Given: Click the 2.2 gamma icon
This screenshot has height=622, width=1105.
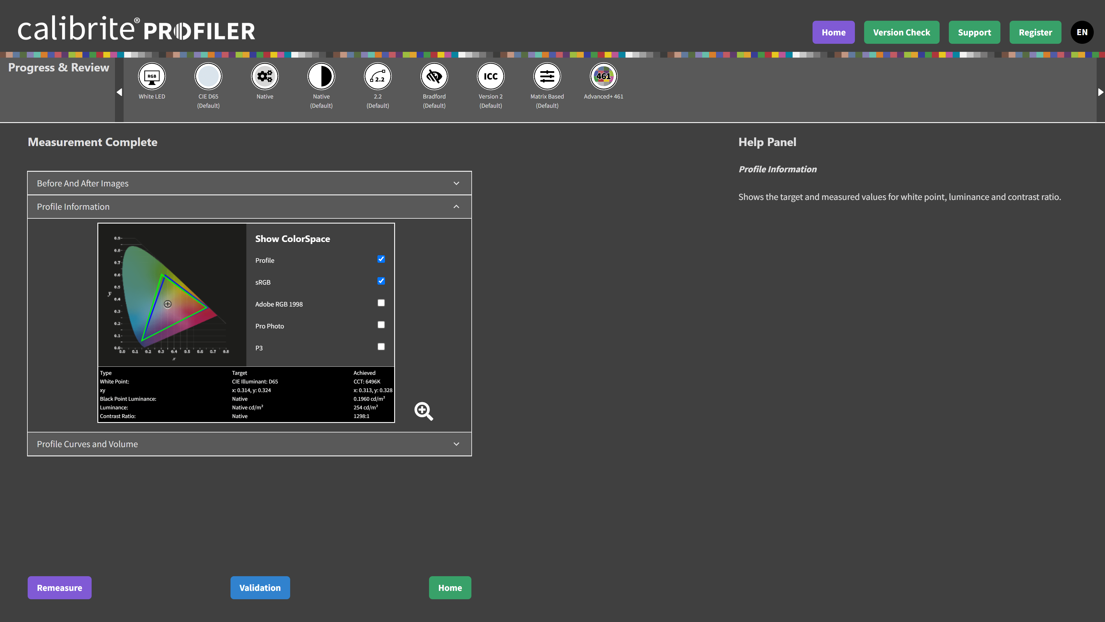Looking at the screenshot, I should (377, 76).
